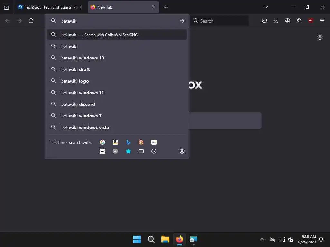The image size is (330, 247).
Task: Search this time with Wikipedia
Action: point(102,151)
